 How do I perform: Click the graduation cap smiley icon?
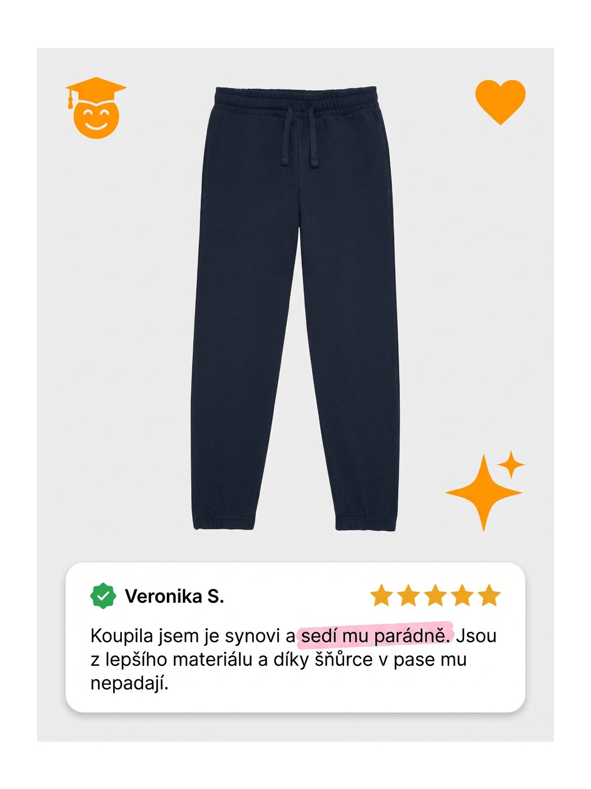96,108
